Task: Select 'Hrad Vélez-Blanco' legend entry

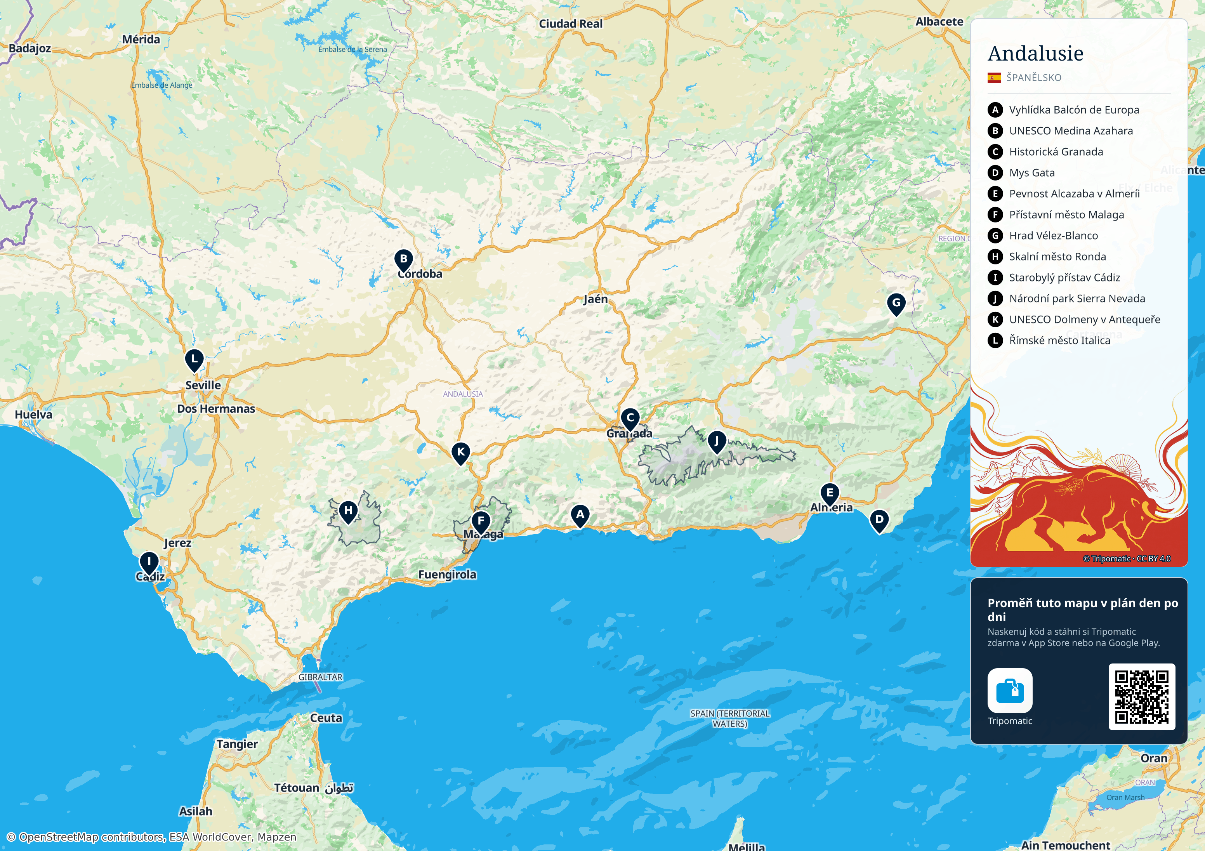Action: click(1053, 236)
